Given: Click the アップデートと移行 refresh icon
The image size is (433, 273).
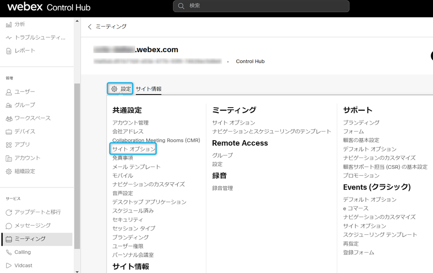Looking at the screenshot, I should point(9,212).
